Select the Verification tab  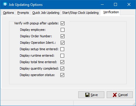(x=111, y=12)
